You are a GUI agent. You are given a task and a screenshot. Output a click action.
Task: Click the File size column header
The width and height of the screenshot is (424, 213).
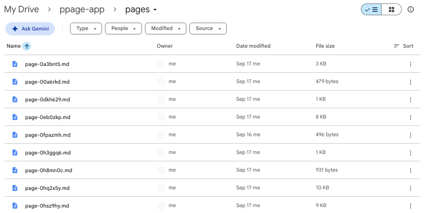pyautogui.click(x=325, y=46)
